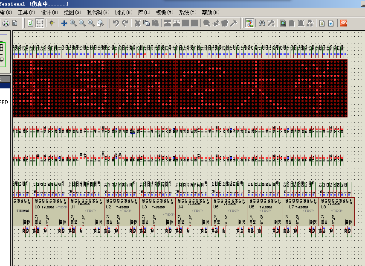Viewport: 365px width, 266px height.
Task: Zoom to view entire sheet
Action: pos(91,23)
